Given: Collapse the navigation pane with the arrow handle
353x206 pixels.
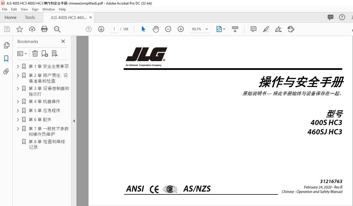Looking at the screenshot, I should pyautogui.click(x=74, y=121).
